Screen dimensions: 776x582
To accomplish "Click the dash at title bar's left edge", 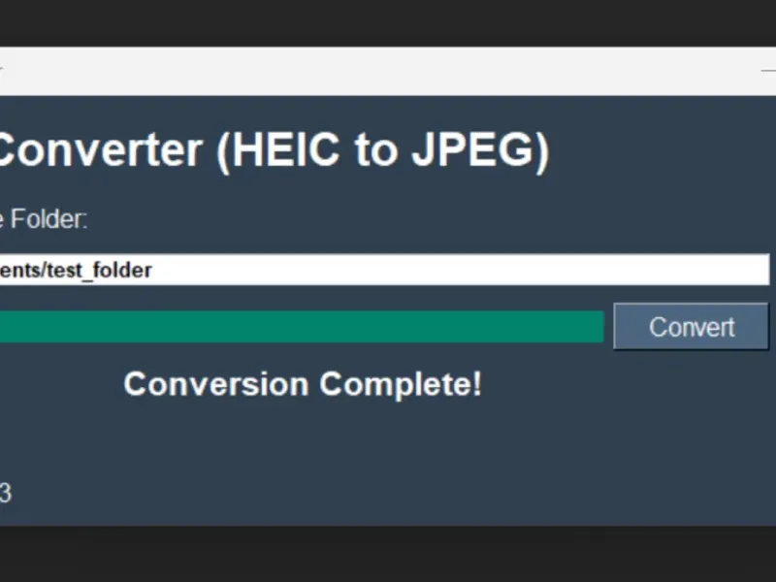I will click(x=2, y=70).
